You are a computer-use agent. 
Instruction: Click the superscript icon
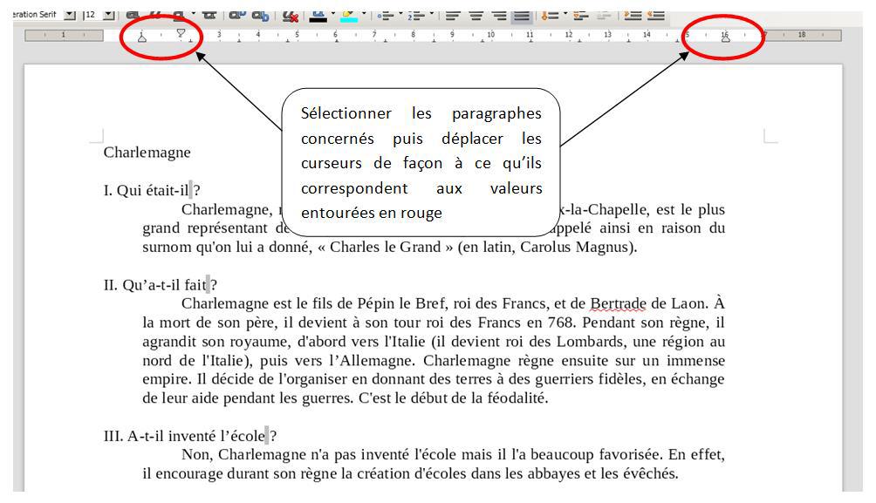point(236,16)
